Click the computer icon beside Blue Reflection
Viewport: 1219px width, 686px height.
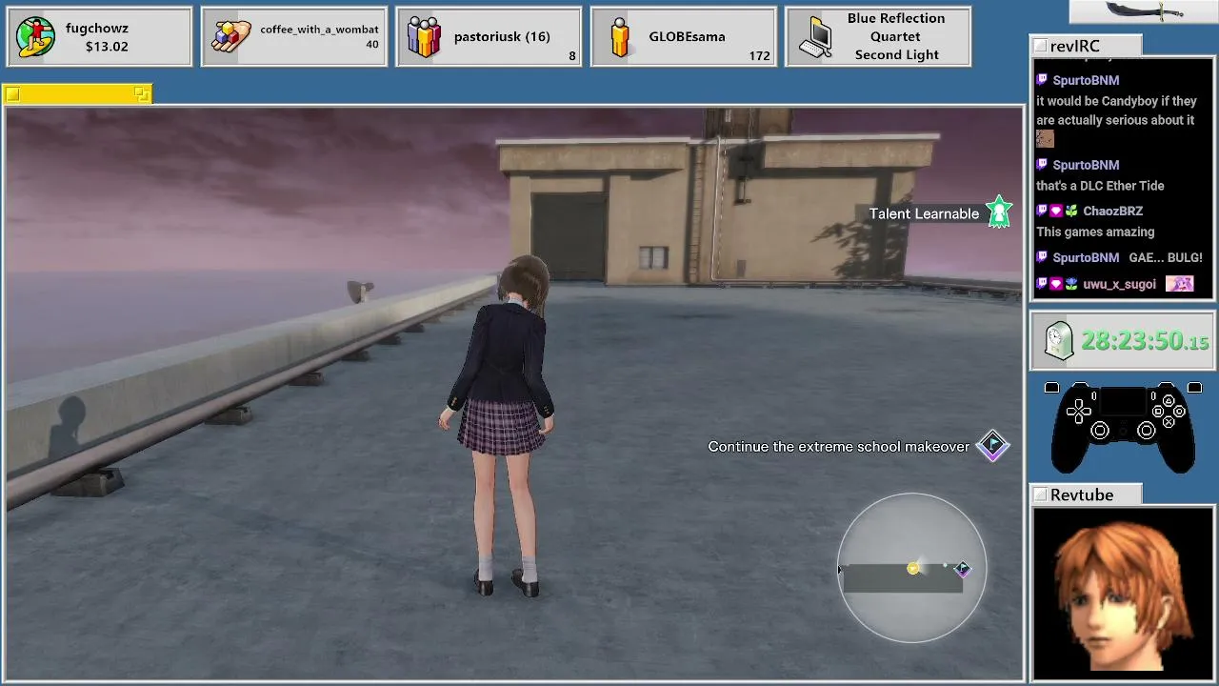pyautogui.click(x=815, y=37)
